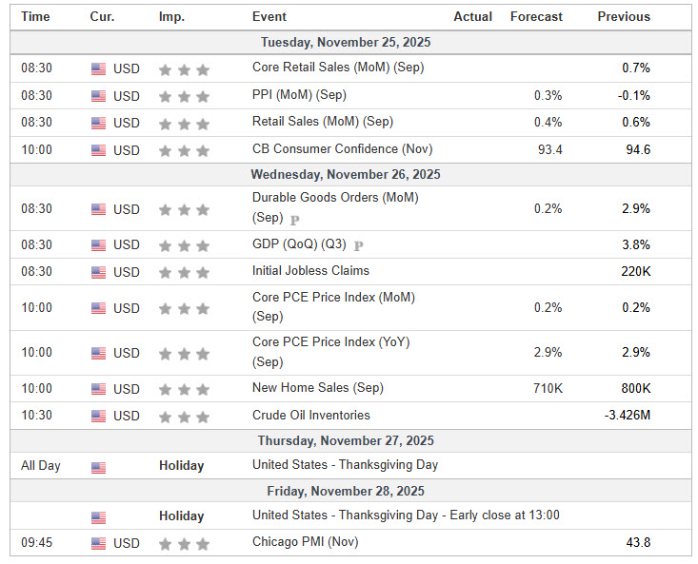Click the US flag beside New Home Sales
698x564 pixels.
(99, 389)
